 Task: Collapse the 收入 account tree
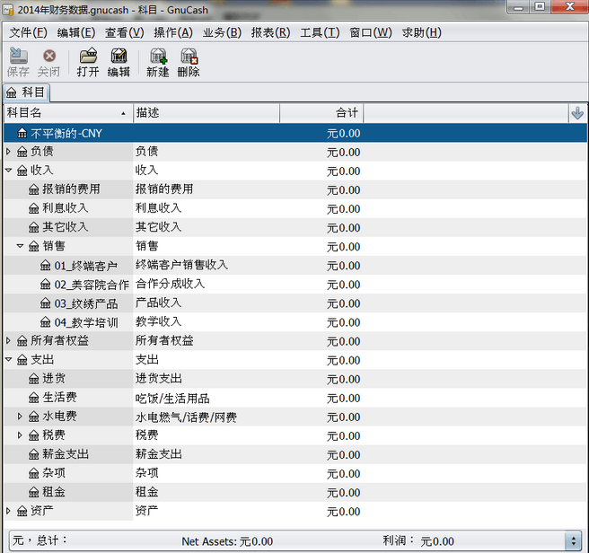(x=9, y=171)
